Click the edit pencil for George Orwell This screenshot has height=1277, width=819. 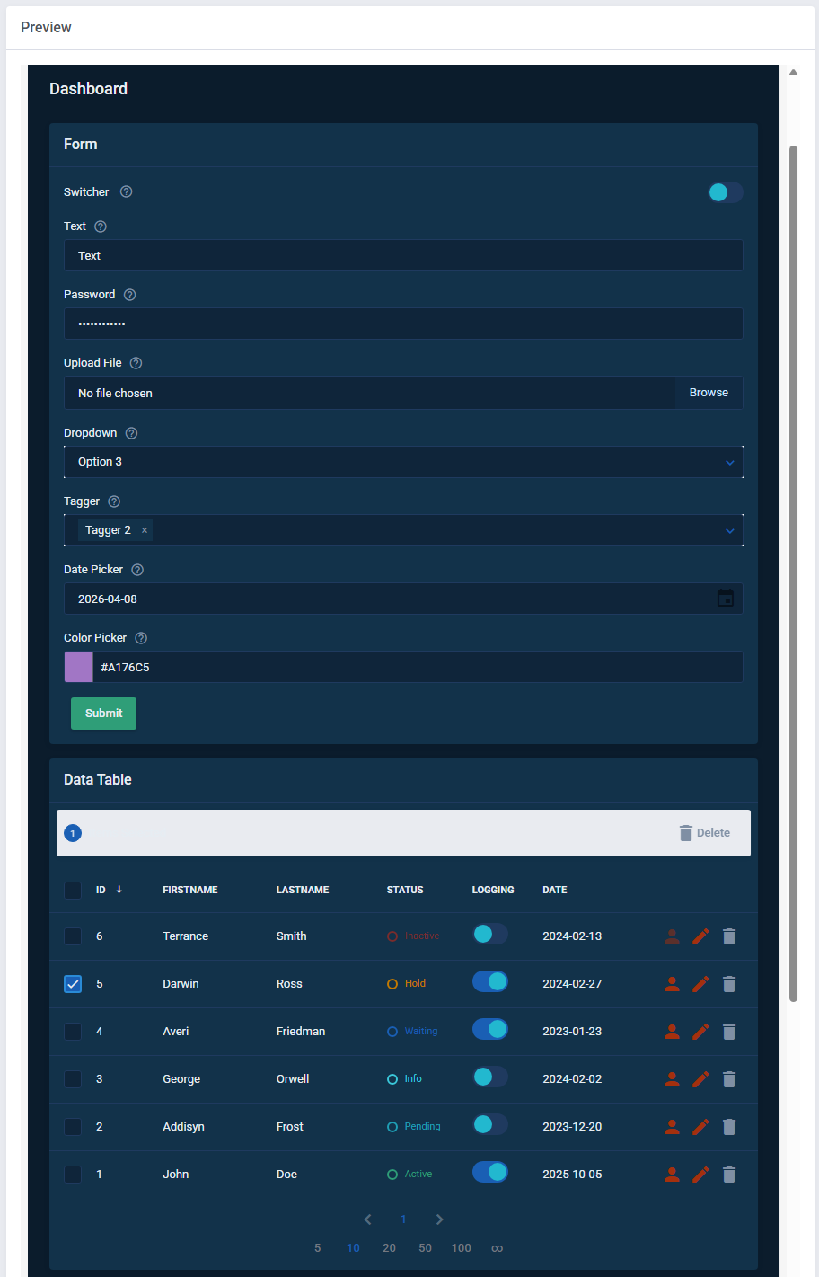click(700, 1079)
